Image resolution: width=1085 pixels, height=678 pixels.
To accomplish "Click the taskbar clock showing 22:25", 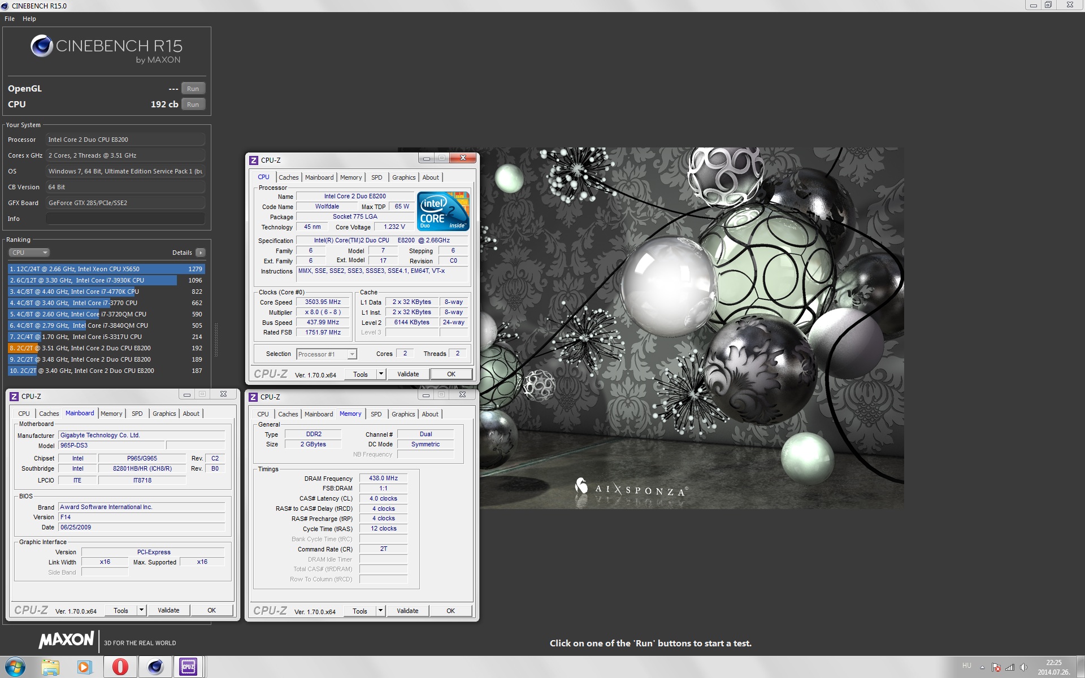I will pyautogui.click(x=1053, y=667).
